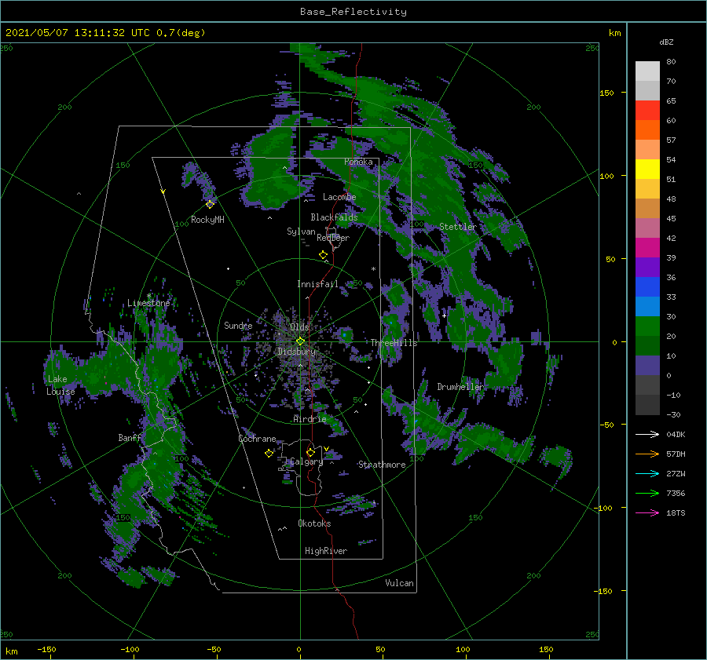Click the Didsbury label
The image size is (707, 660).
pyautogui.click(x=296, y=352)
